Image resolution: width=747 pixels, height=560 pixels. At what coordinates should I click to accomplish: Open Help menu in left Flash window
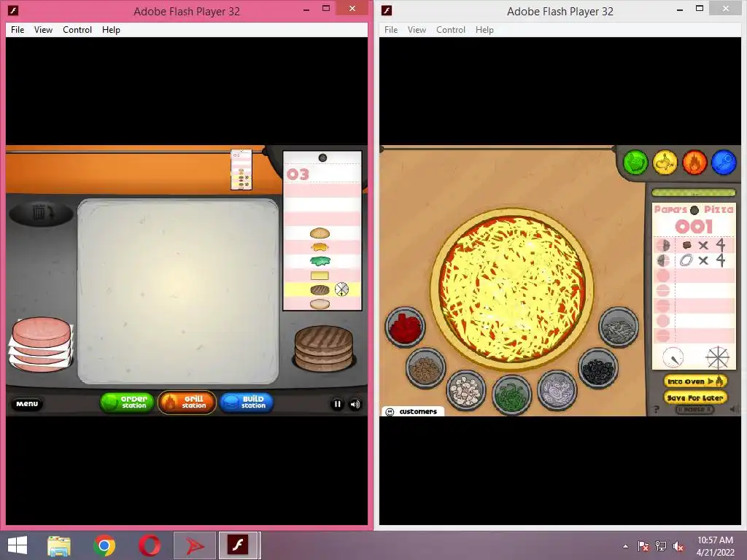(x=111, y=29)
